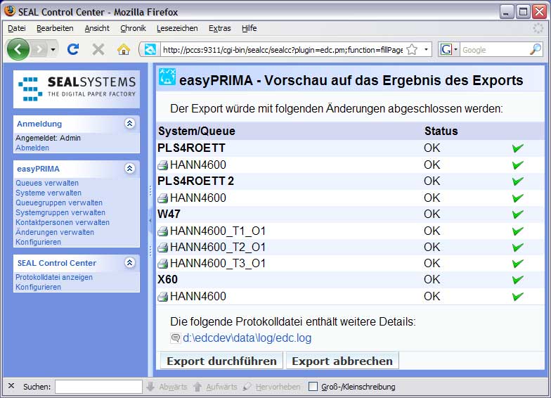Click the Queues verwalten sidebar link

[47, 183]
